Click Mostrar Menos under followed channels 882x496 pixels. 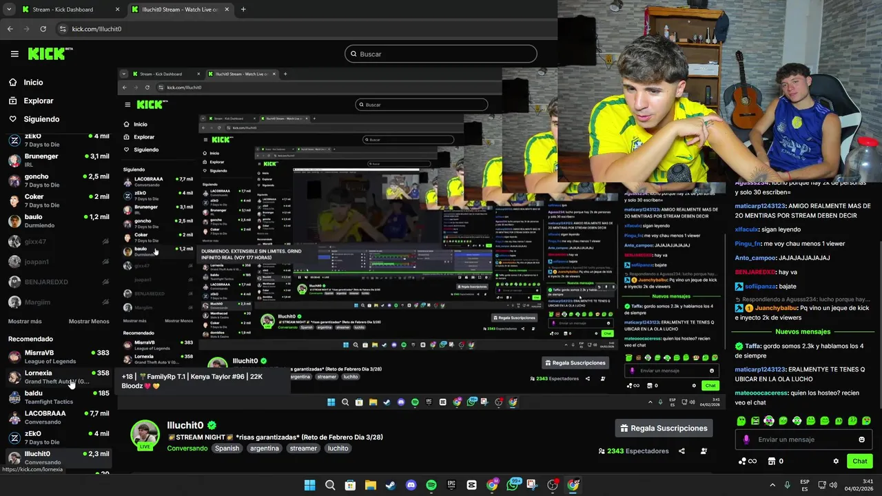pyautogui.click(x=89, y=321)
